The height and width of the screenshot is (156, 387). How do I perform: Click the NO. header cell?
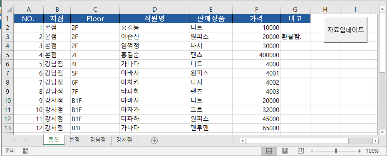click(x=29, y=18)
